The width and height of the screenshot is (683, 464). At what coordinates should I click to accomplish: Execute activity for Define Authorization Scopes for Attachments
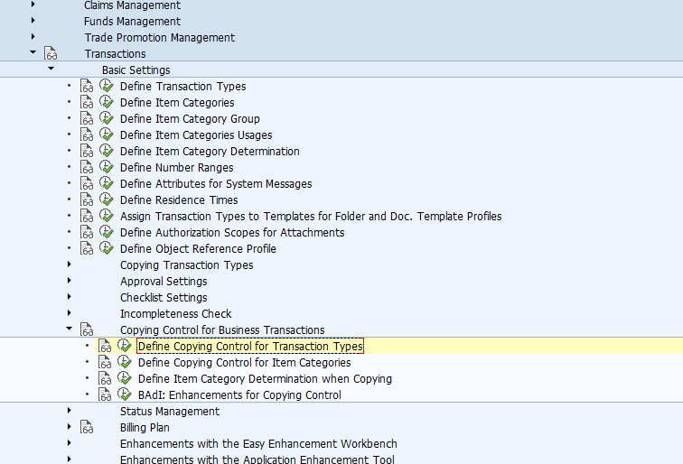click(x=107, y=232)
